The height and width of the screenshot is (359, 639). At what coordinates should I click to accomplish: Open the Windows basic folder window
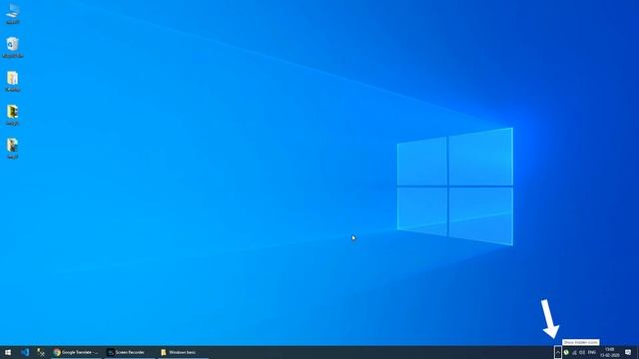coord(184,352)
